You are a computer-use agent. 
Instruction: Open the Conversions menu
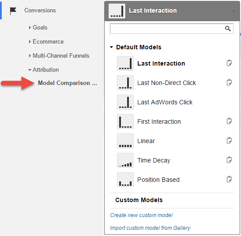pyautogui.click(x=40, y=11)
